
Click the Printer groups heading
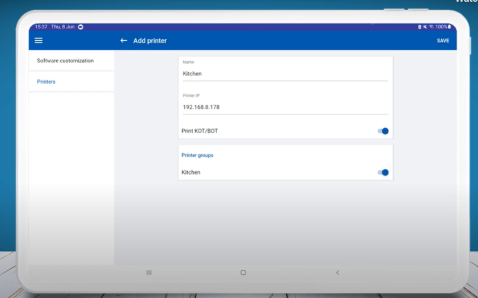(x=197, y=155)
